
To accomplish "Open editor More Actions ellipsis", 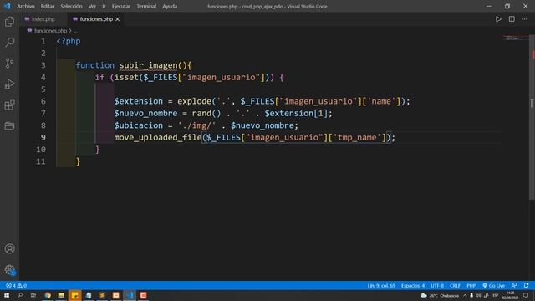I will coord(524,19).
